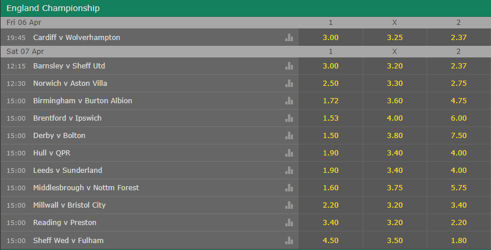The height and width of the screenshot is (250, 491).
Task: Collapse the England Championship header
Action: tap(53, 8)
